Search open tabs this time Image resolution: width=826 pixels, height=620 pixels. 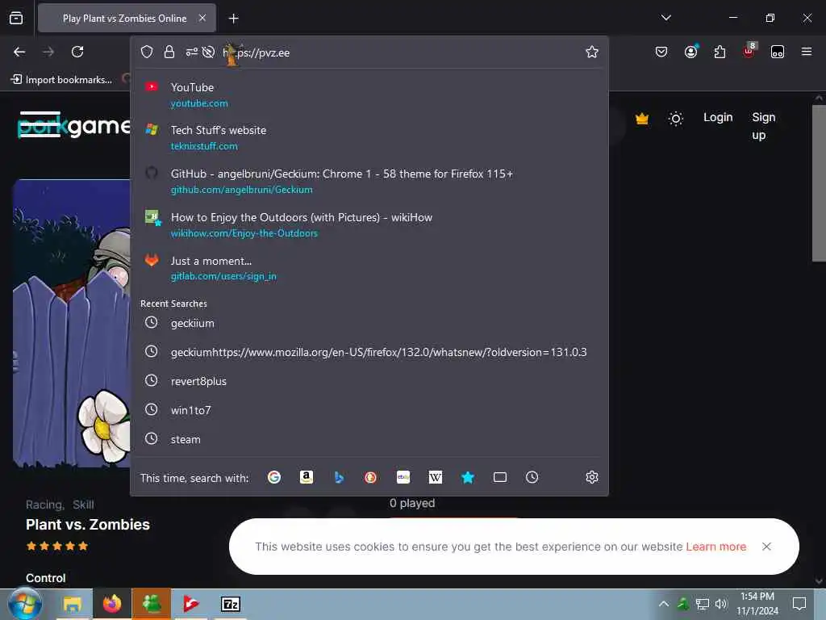(500, 477)
